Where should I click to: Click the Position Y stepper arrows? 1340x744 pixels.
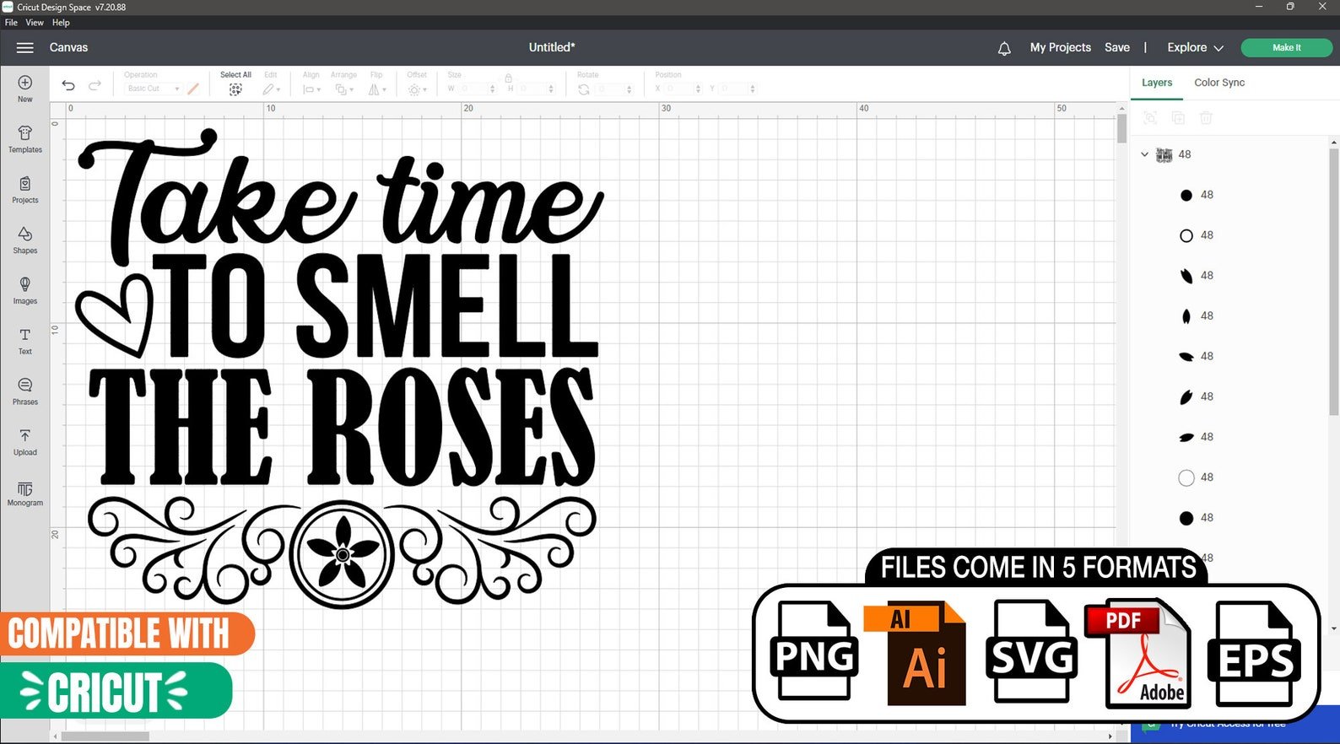[x=753, y=89]
